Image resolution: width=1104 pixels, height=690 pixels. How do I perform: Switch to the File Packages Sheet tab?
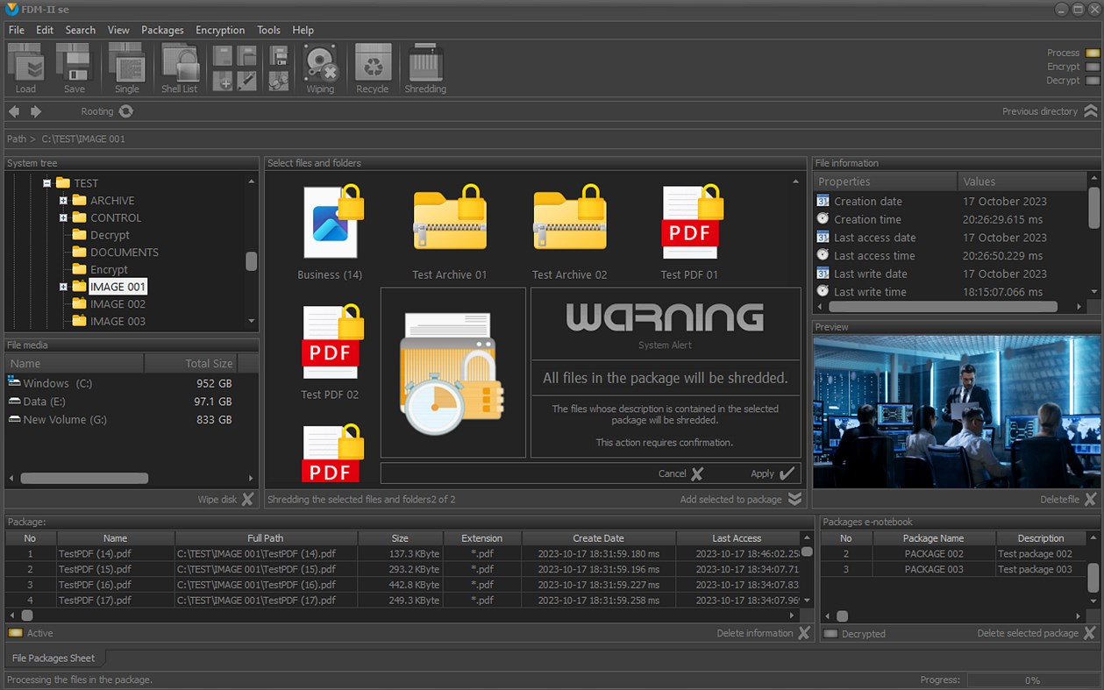click(x=53, y=658)
